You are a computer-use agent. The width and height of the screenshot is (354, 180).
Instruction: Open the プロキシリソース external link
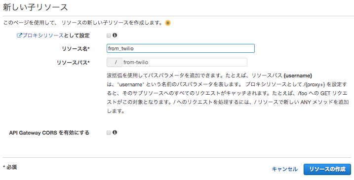pyautogui.click(x=40, y=36)
